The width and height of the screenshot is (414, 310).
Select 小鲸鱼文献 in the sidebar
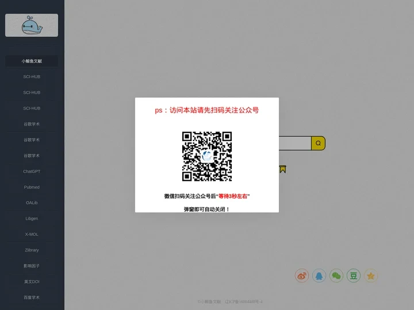(32, 61)
